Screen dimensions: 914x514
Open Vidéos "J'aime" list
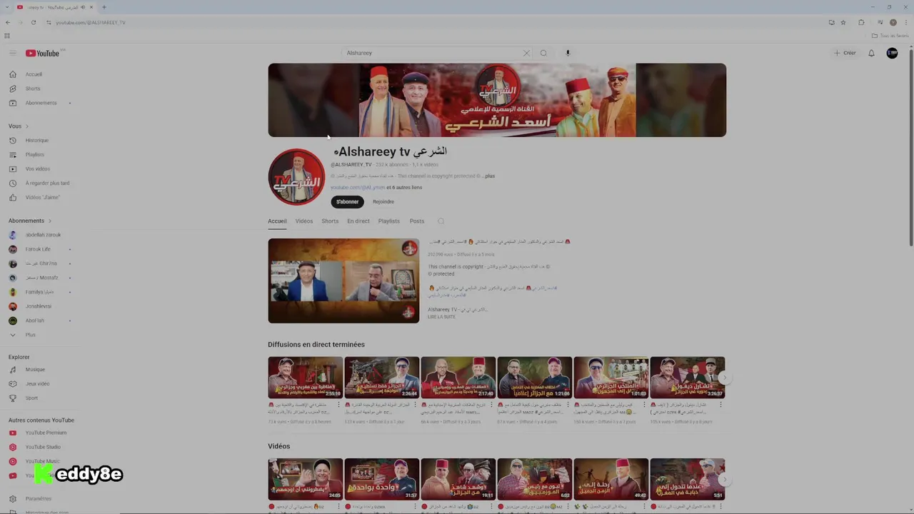43,197
